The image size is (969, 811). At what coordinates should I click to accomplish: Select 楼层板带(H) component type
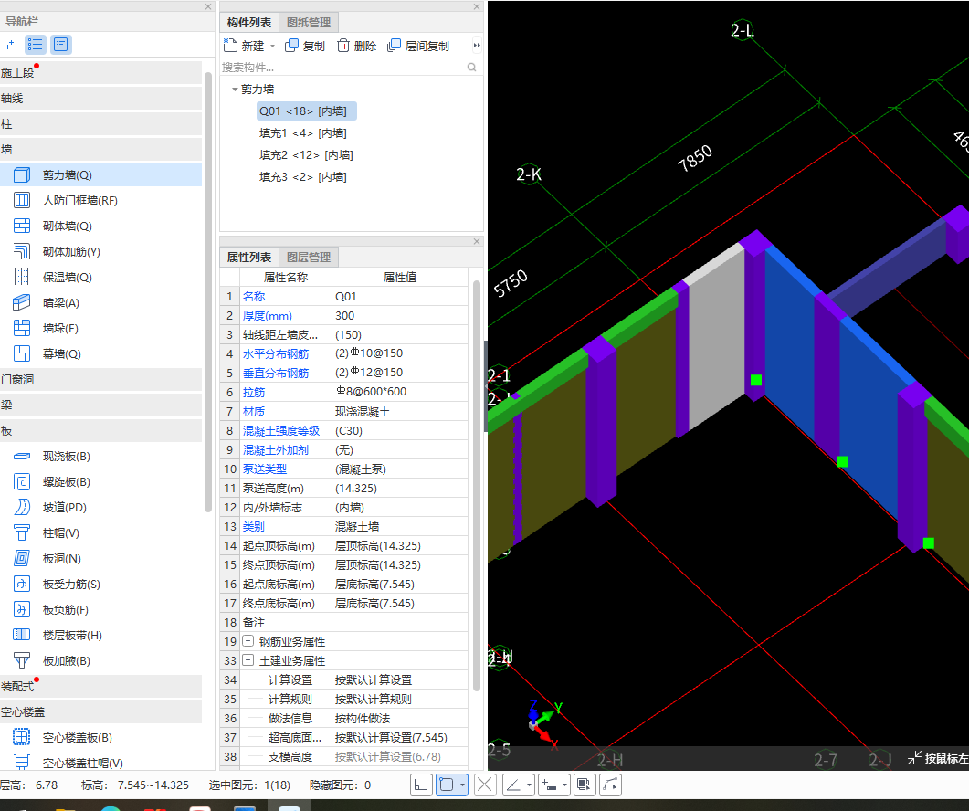tap(72, 635)
